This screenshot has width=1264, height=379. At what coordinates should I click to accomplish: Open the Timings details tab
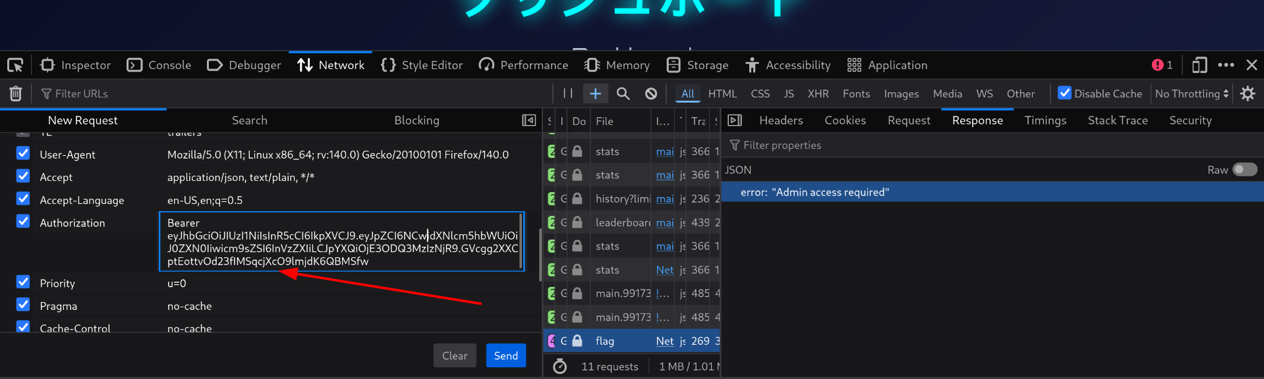click(x=1045, y=120)
